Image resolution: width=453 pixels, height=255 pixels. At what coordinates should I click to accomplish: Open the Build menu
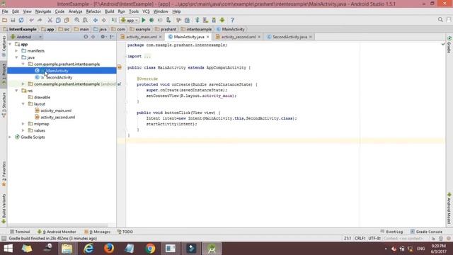tap(110, 11)
